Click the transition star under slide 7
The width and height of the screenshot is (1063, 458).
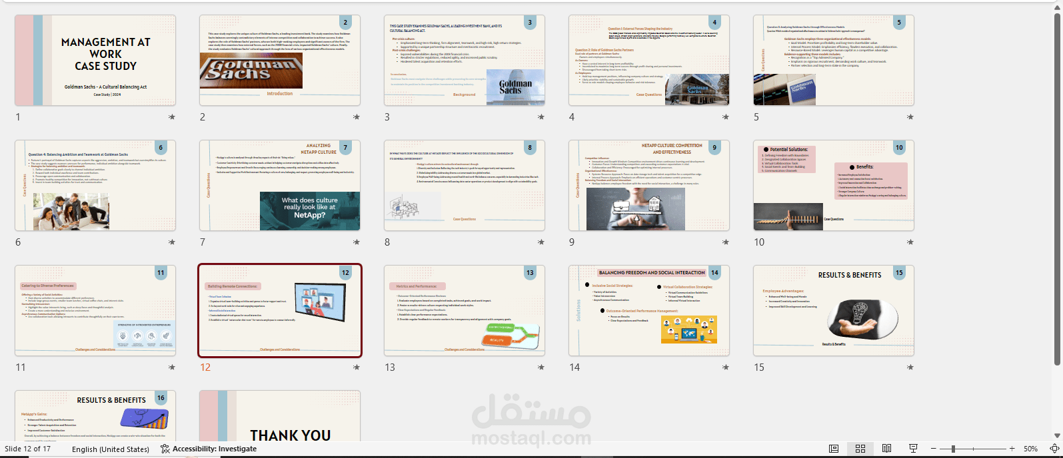357,242
